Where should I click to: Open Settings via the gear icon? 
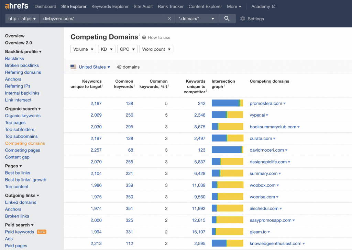click(242, 19)
